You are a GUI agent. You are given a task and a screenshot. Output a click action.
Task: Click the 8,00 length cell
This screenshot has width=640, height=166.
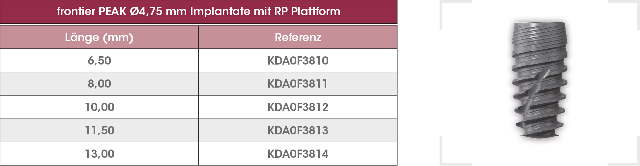(99, 84)
